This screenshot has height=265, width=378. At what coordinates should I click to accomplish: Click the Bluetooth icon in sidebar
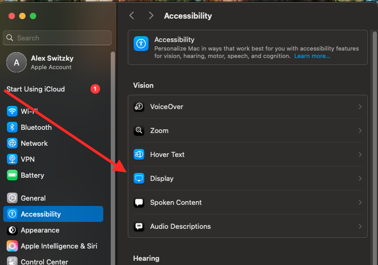click(12, 127)
